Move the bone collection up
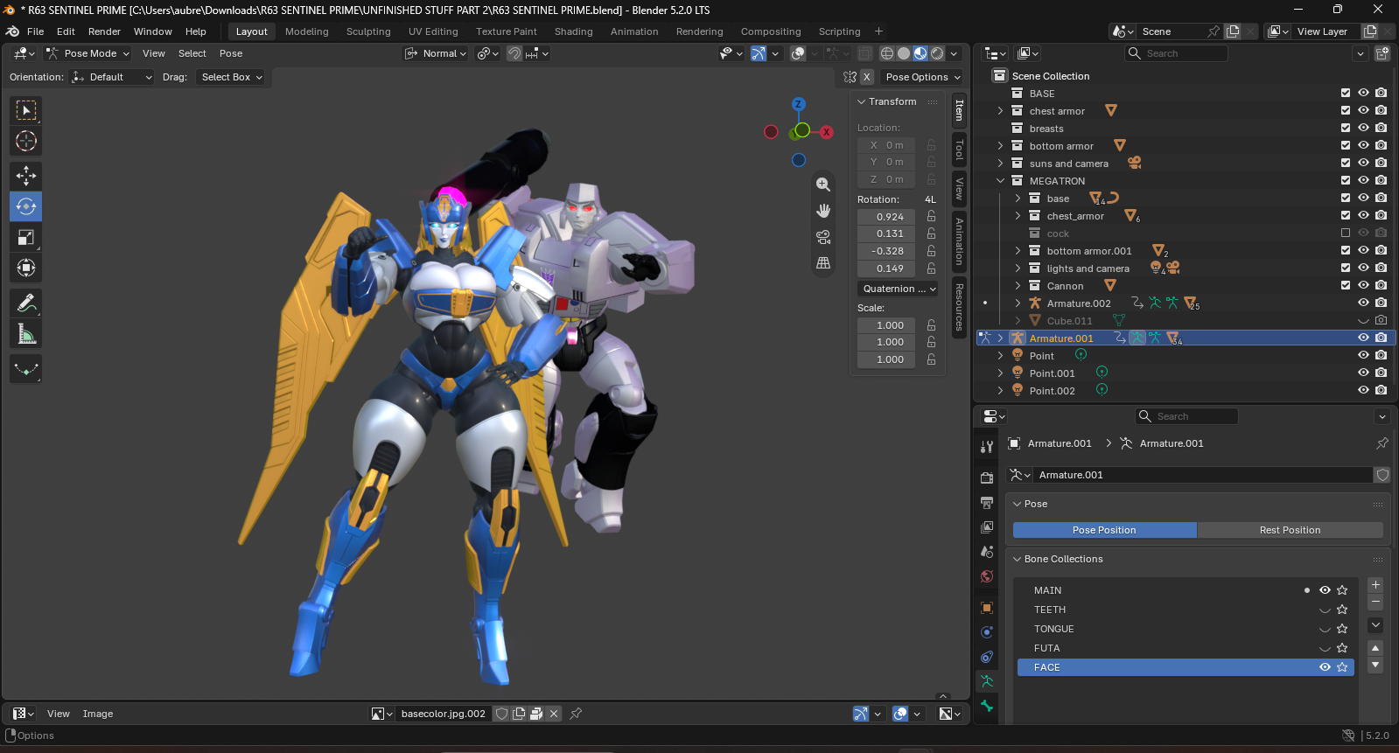Screen dimensions: 1399x753 pos(1375,648)
